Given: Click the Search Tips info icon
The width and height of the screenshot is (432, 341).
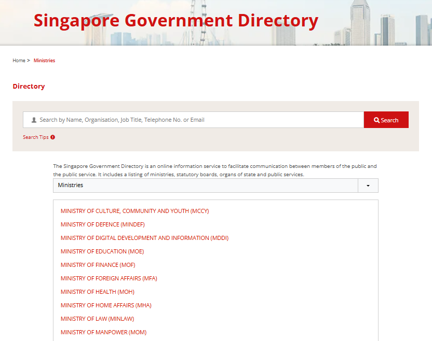Looking at the screenshot, I should tap(52, 137).
